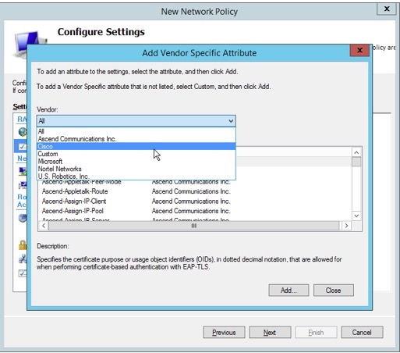Screen dimensions: 400x353
Task: Click vertical scrollbar thumb in attribute list
Action: pos(356,162)
